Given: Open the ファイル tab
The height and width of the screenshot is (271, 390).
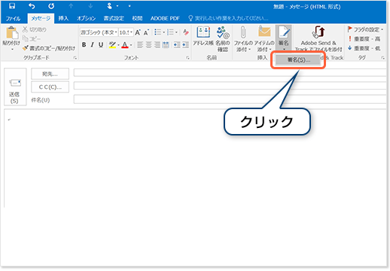Looking at the screenshot, I should click(x=13, y=18).
